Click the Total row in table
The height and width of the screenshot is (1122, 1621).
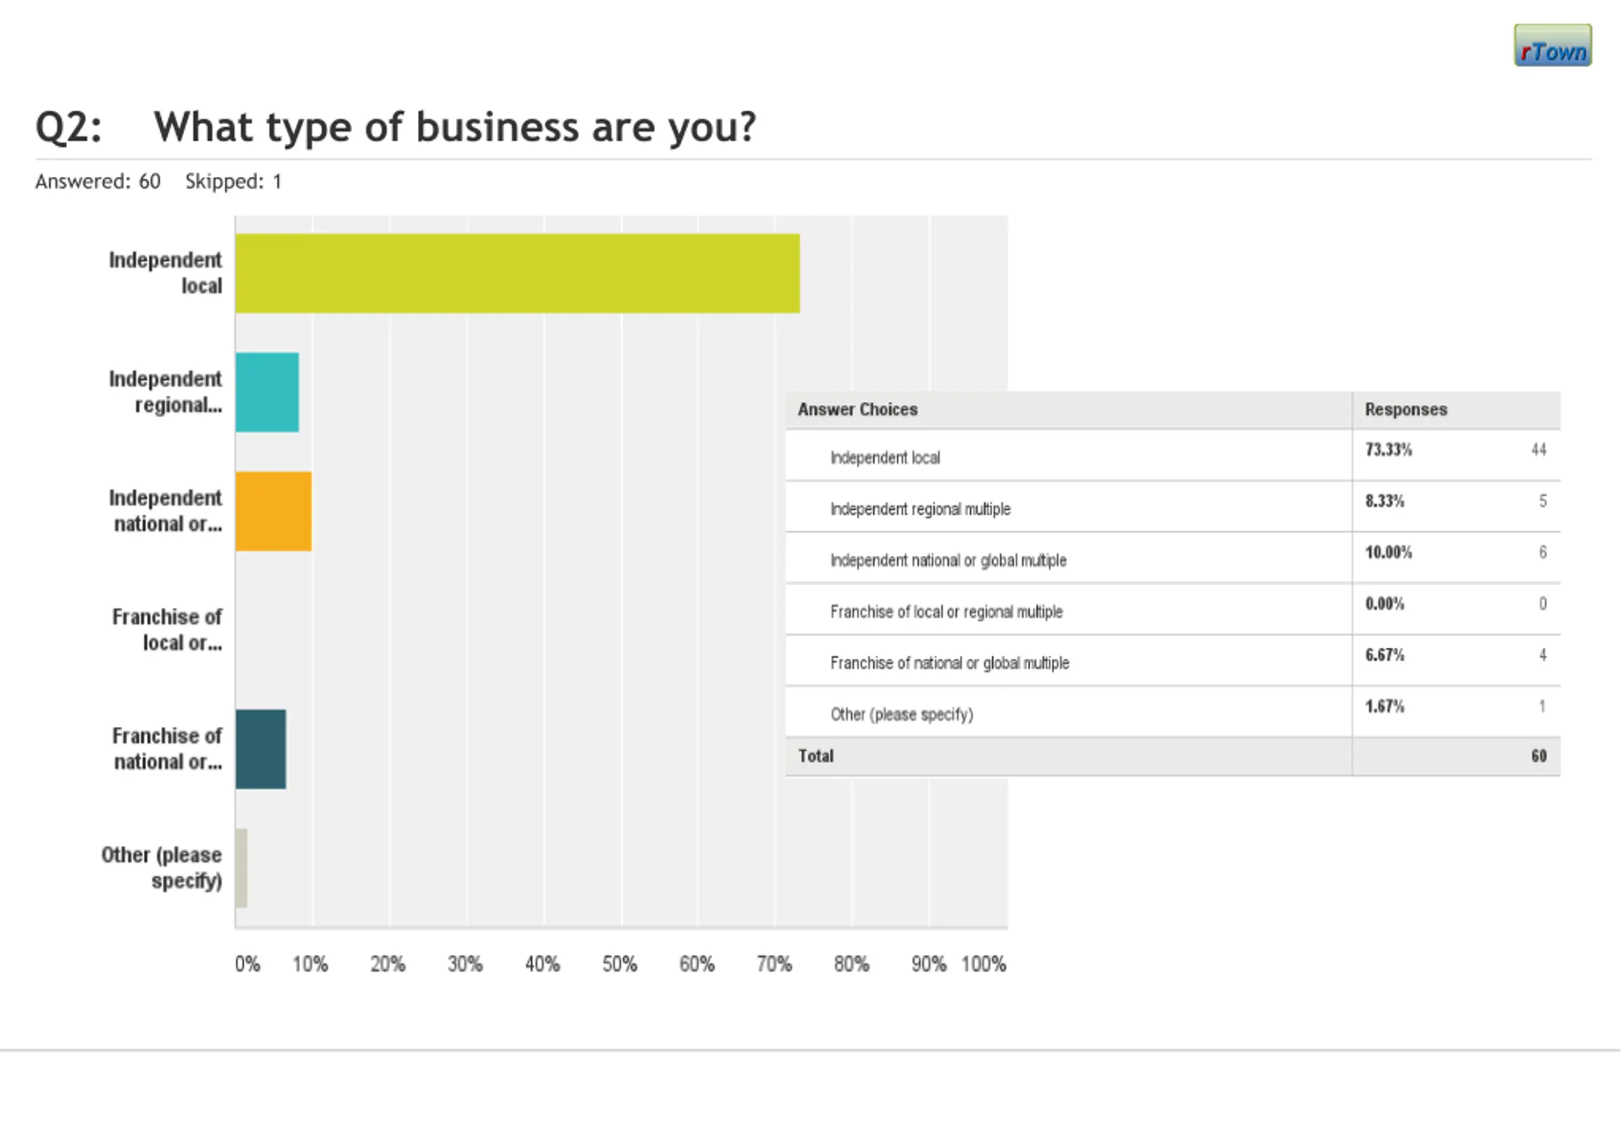(x=816, y=757)
